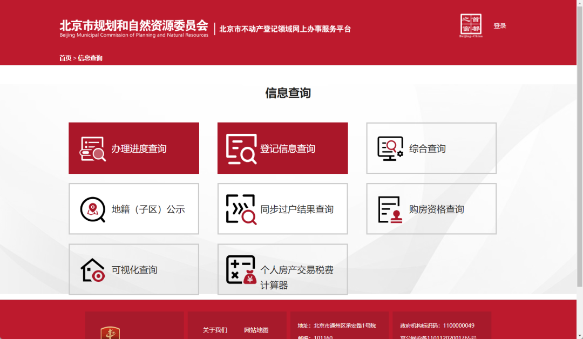Click the 地籍（子区）公示 map pin icon
This screenshot has width=583, height=339.
[93, 209]
